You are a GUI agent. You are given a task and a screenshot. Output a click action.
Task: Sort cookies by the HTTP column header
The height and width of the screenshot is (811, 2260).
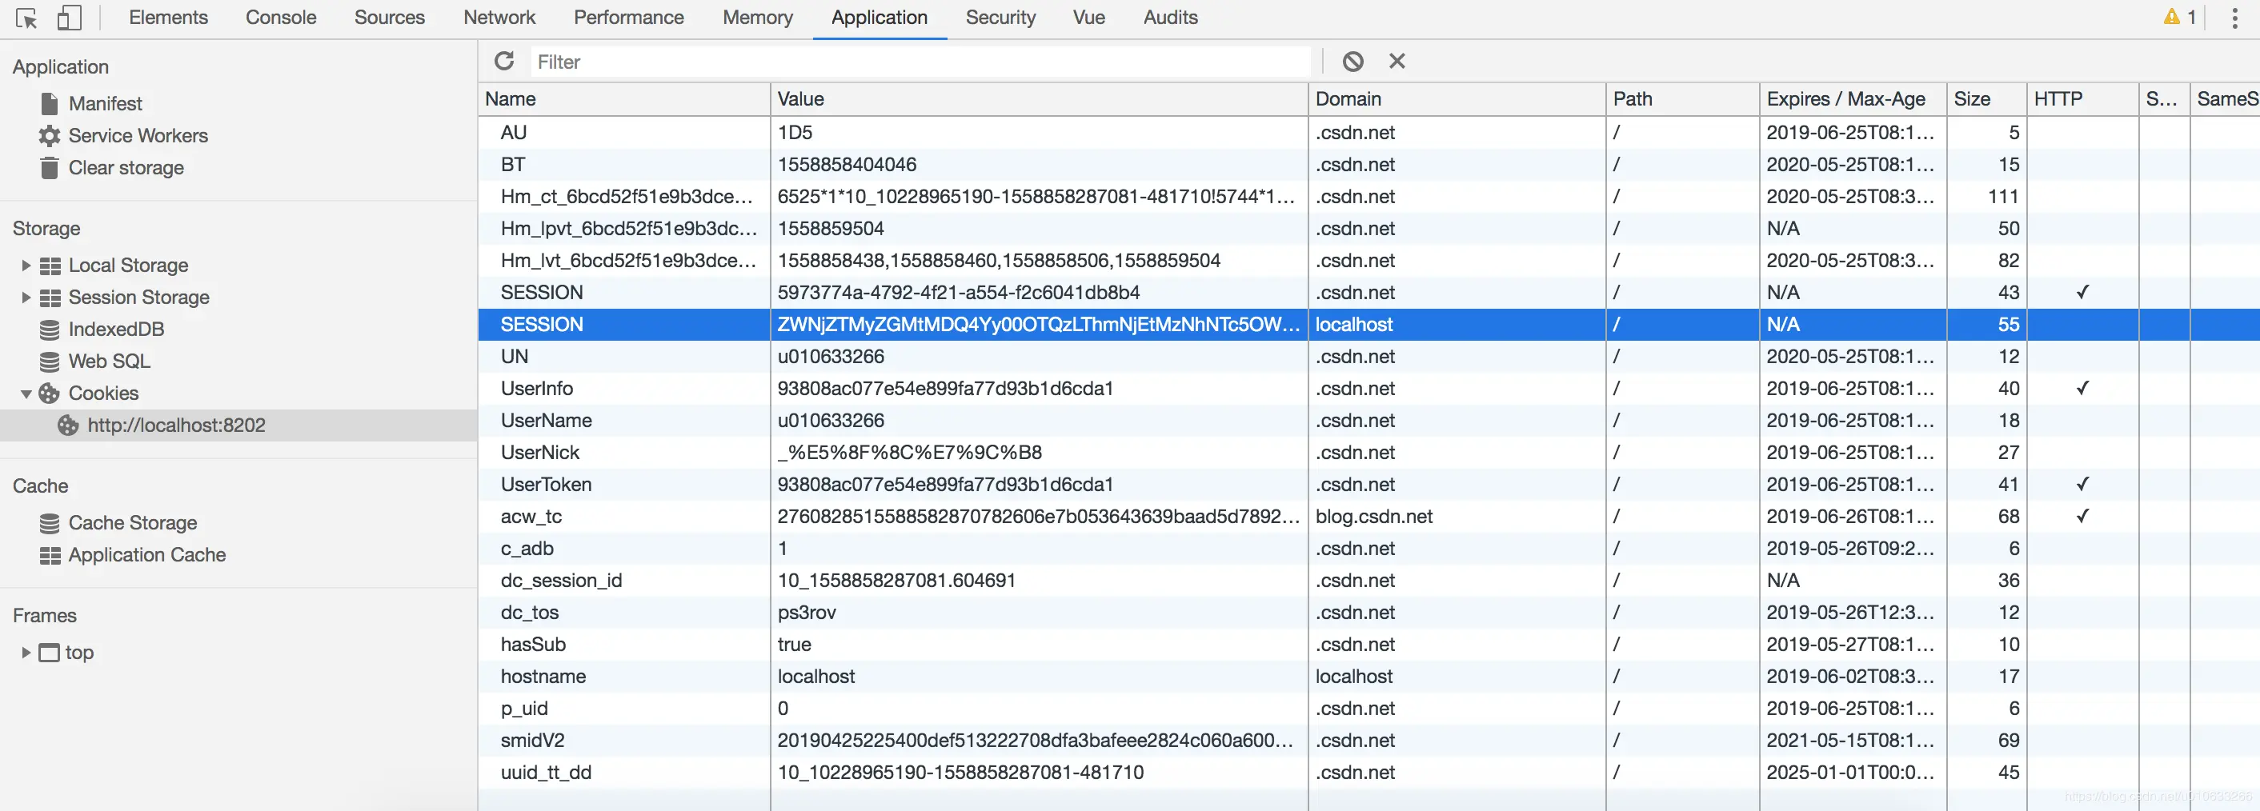pyautogui.click(x=2082, y=99)
